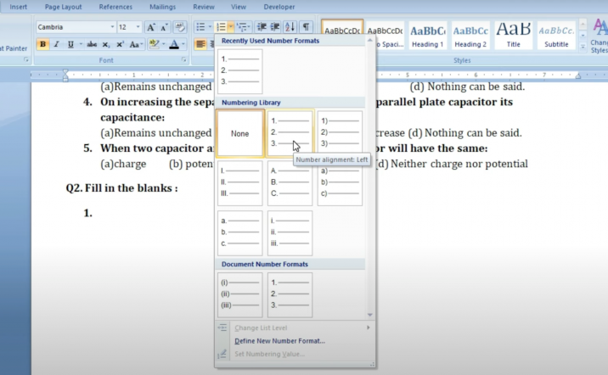The width and height of the screenshot is (608, 375).
Task: Toggle the Bullets list button
Action: click(200, 27)
